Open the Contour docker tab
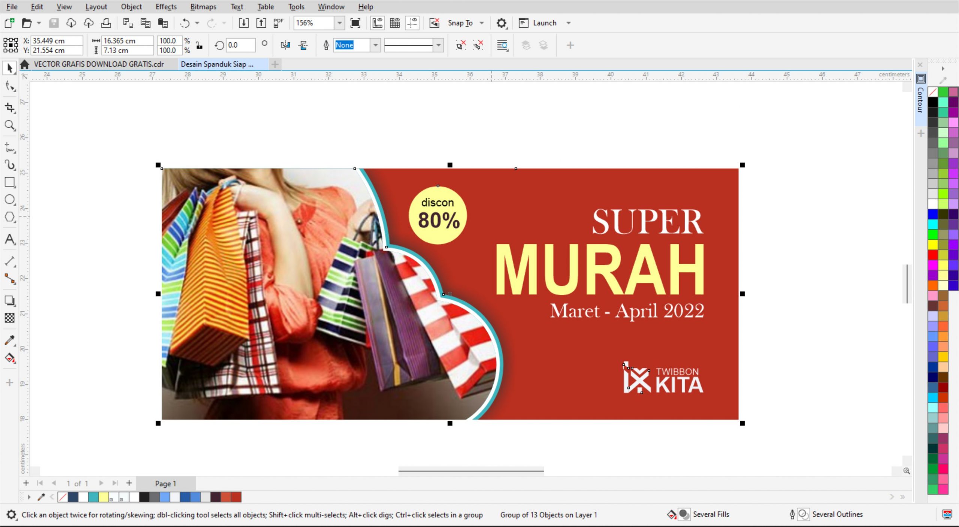Viewport: 959px width, 527px height. (920, 100)
